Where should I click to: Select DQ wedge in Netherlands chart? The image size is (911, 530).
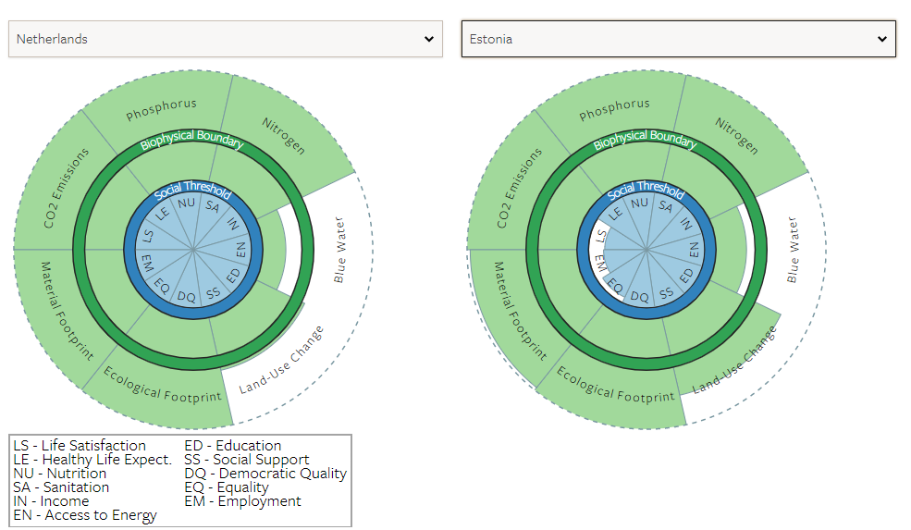point(186,297)
